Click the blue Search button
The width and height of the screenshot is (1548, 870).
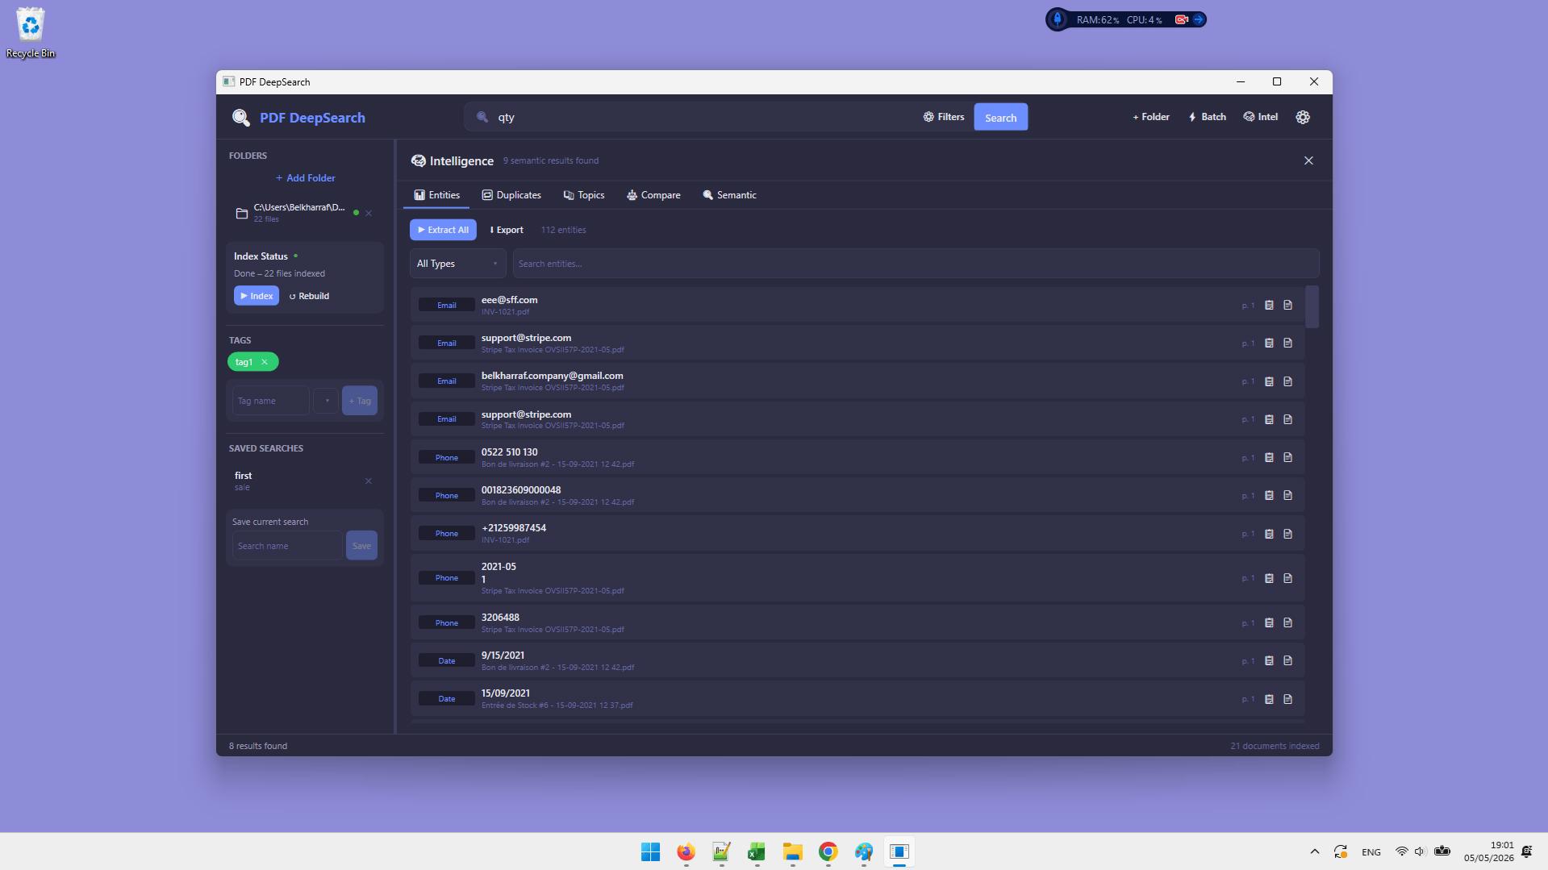tap(1000, 118)
